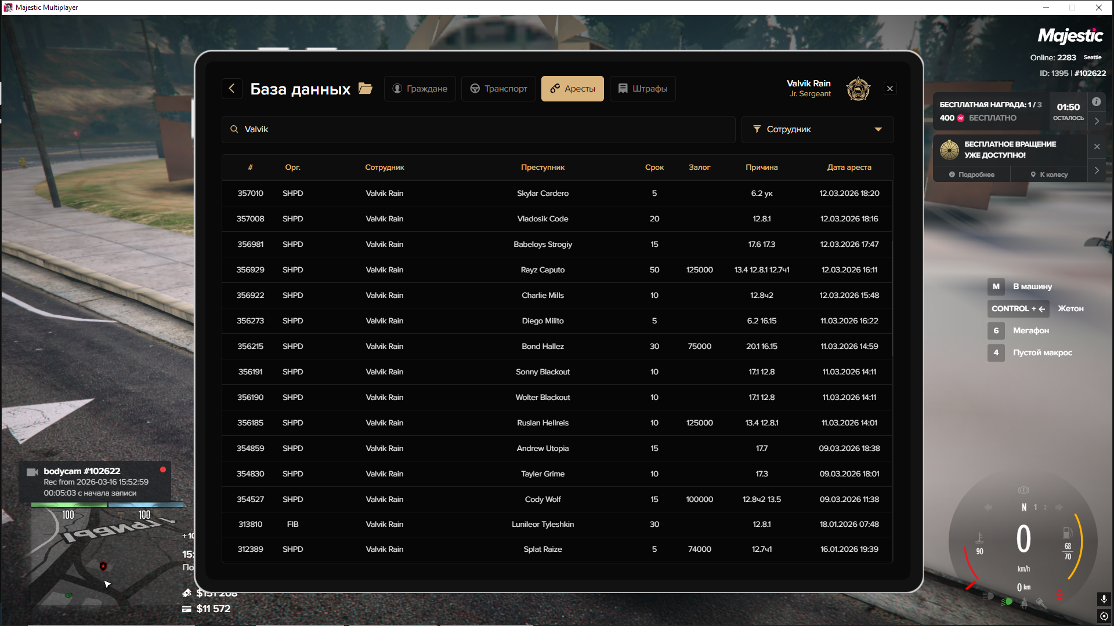Switch to the Штрафы tab
This screenshot has width=1114, height=626.
pos(642,89)
